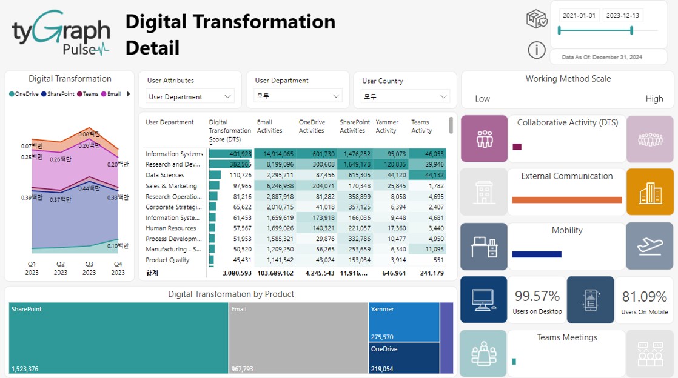
Task: Click the Mobility blue bar
Action: point(537,254)
